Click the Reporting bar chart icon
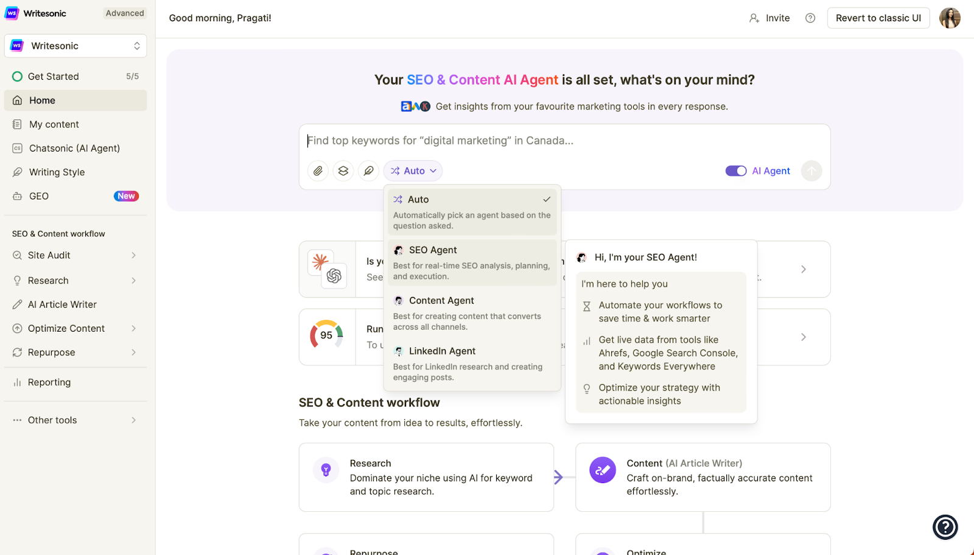 (18, 382)
